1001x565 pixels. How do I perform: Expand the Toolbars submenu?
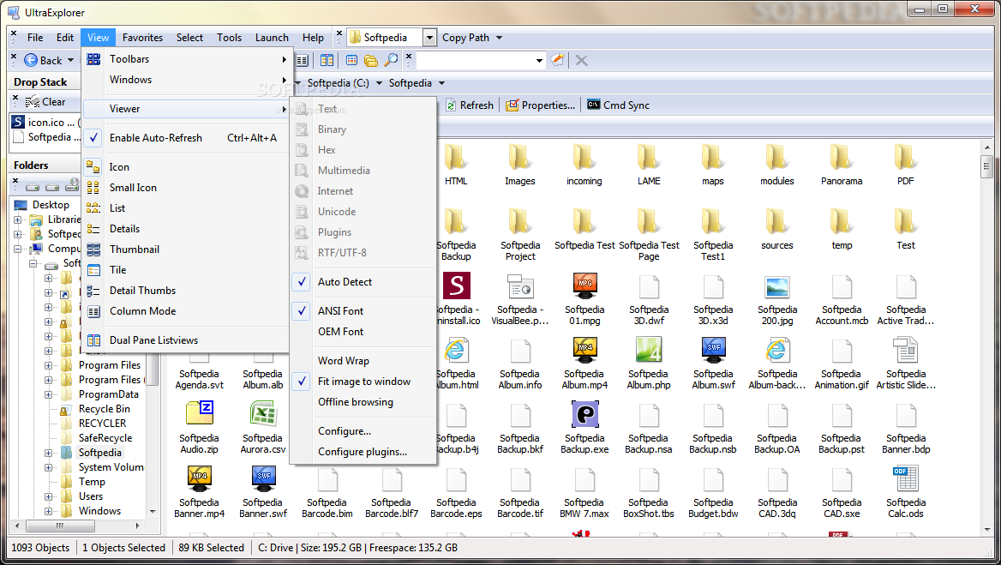click(187, 59)
